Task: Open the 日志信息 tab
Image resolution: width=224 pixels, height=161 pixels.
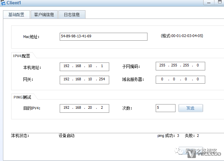Action: pos(72,15)
